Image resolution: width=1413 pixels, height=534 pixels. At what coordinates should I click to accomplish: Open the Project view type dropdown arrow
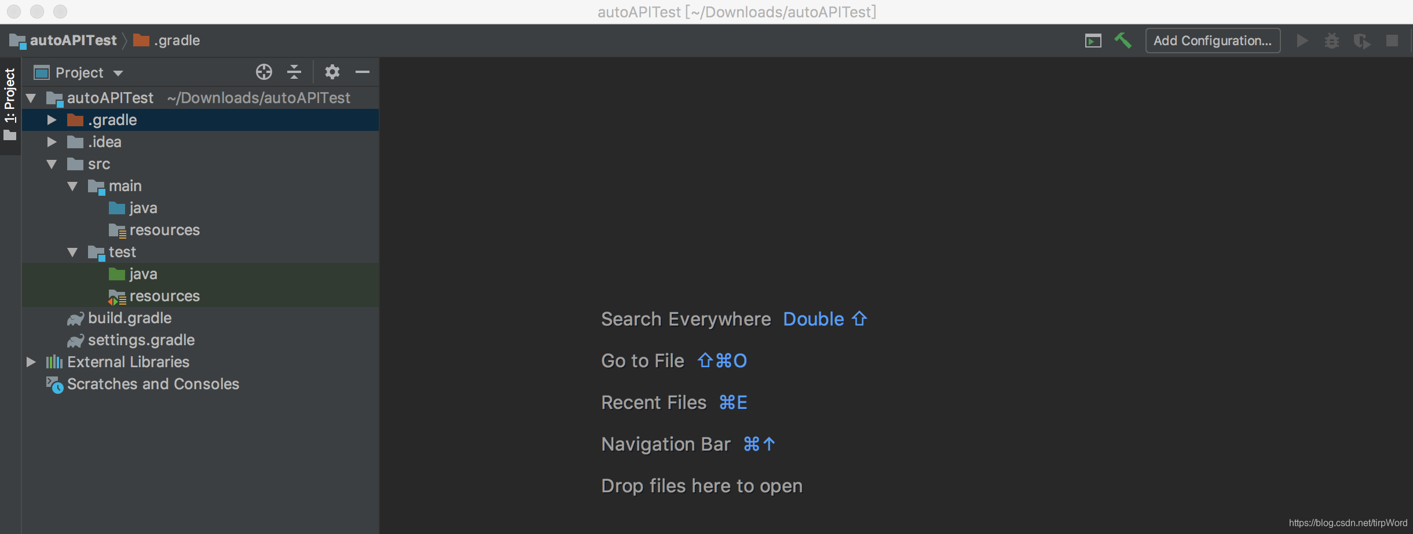(x=118, y=73)
